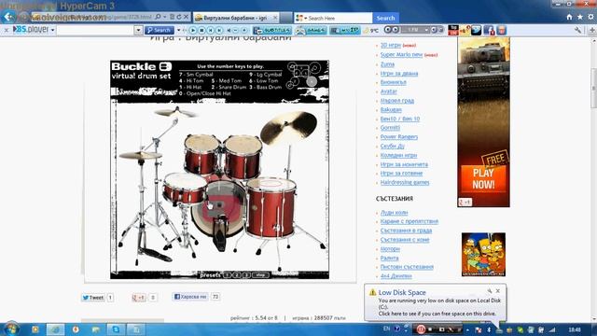Click weather 9°C toolbar item

[x=371, y=30]
